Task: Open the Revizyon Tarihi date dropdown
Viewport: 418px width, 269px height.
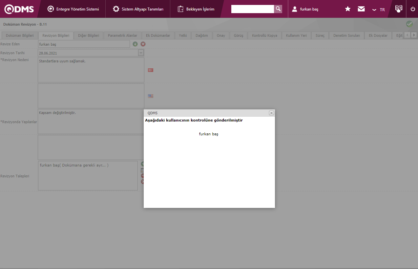Action: 141,53
